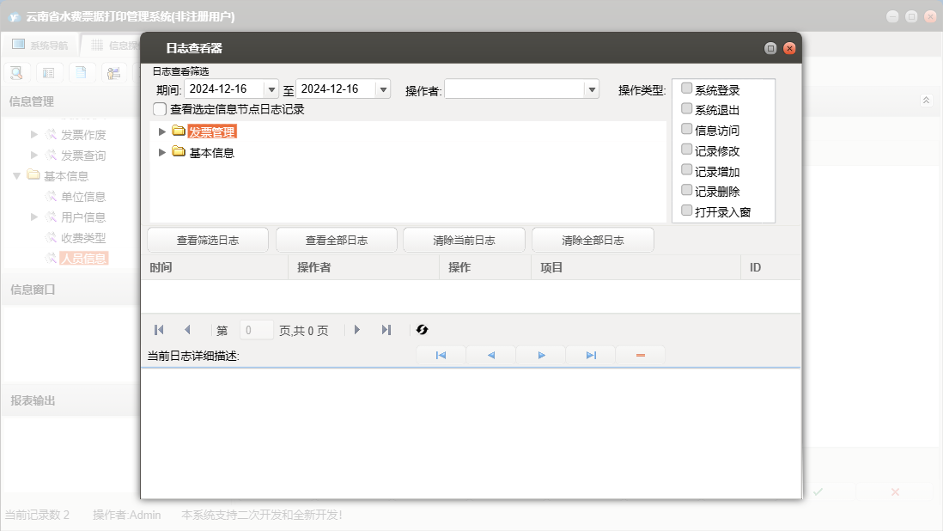The width and height of the screenshot is (943, 531).
Task: Click the red minus delete log button
Action: (640, 355)
